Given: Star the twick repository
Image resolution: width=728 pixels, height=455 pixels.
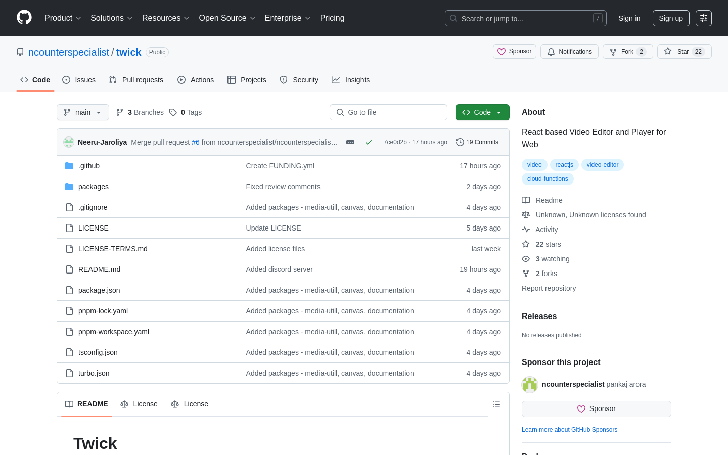Looking at the screenshot, I should click(x=685, y=52).
